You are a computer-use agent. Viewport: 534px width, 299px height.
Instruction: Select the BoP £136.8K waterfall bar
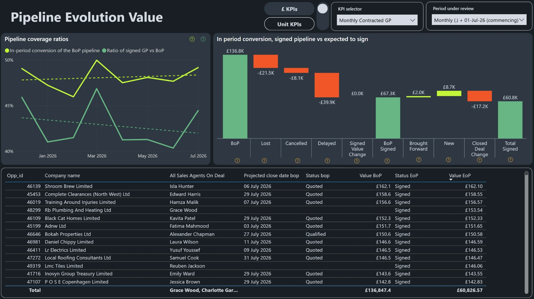[x=235, y=97]
